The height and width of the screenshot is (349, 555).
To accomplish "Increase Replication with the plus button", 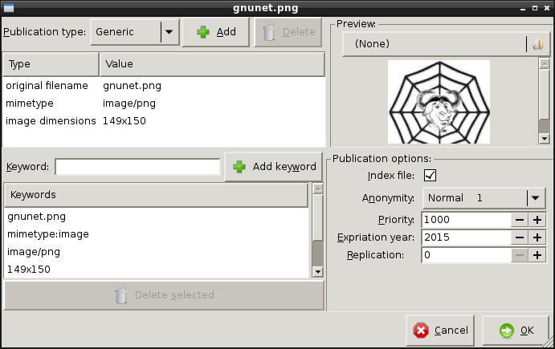I will click(537, 255).
